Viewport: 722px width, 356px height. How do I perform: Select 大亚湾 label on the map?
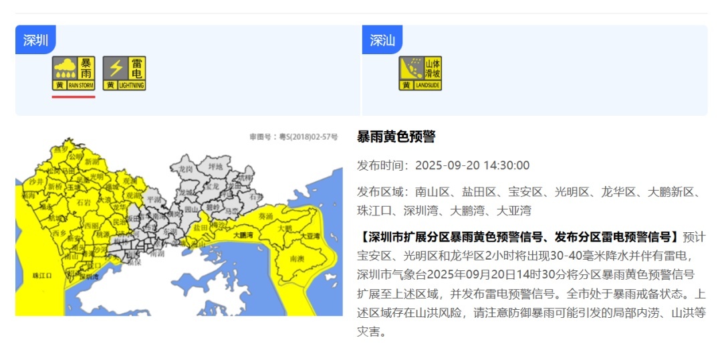tap(310, 236)
